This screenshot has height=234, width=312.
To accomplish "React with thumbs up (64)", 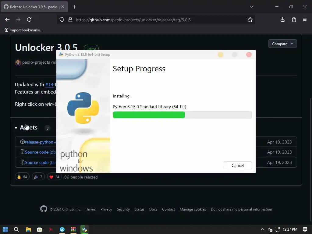I will [22, 177].
